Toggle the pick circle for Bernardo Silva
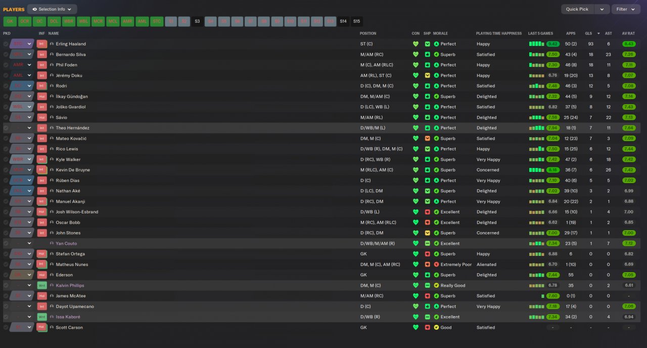The width and height of the screenshot is (647, 348). [x=6, y=55]
